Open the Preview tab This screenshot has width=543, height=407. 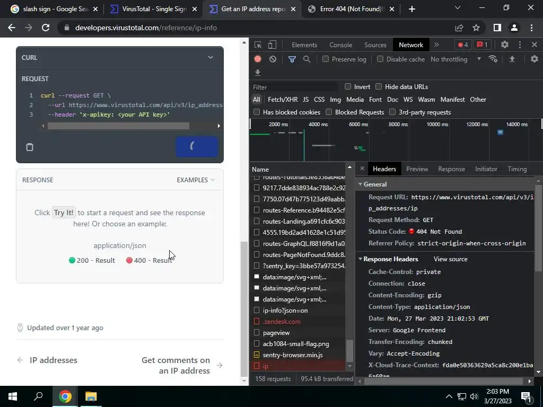pos(417,169)
